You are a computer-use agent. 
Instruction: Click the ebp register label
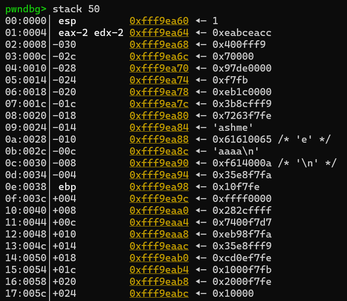(68, 187)
